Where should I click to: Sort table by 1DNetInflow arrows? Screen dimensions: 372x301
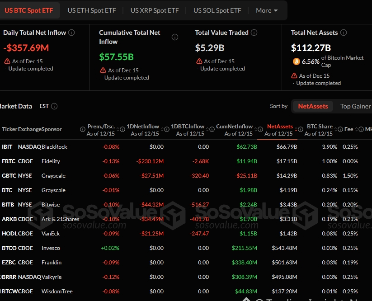[162, 129]
